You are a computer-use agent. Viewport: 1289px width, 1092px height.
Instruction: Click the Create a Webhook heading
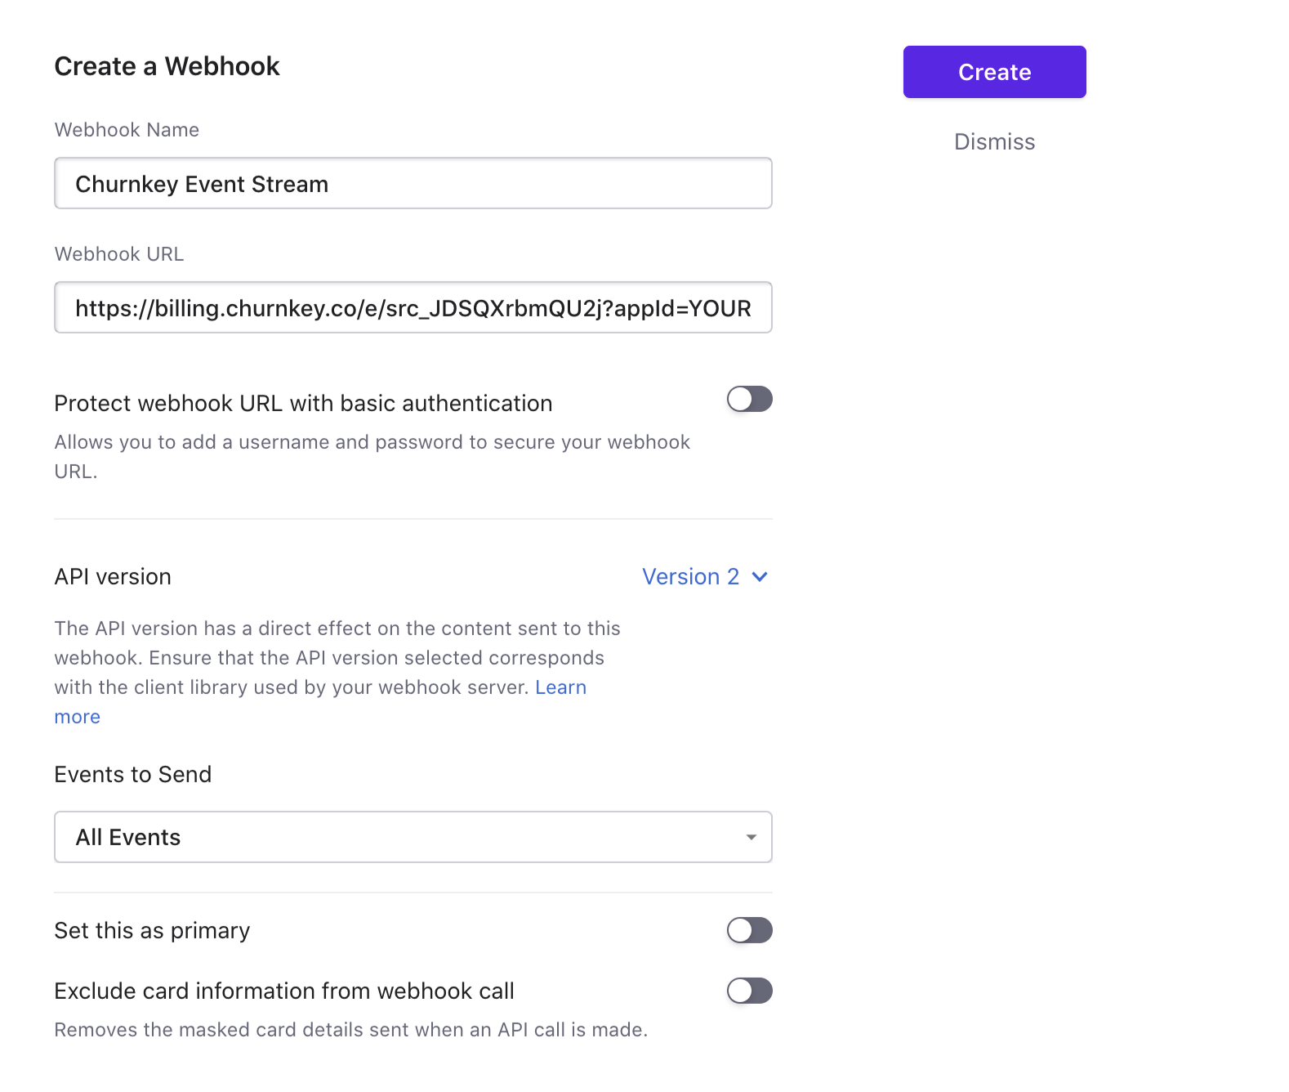[167, 66]
